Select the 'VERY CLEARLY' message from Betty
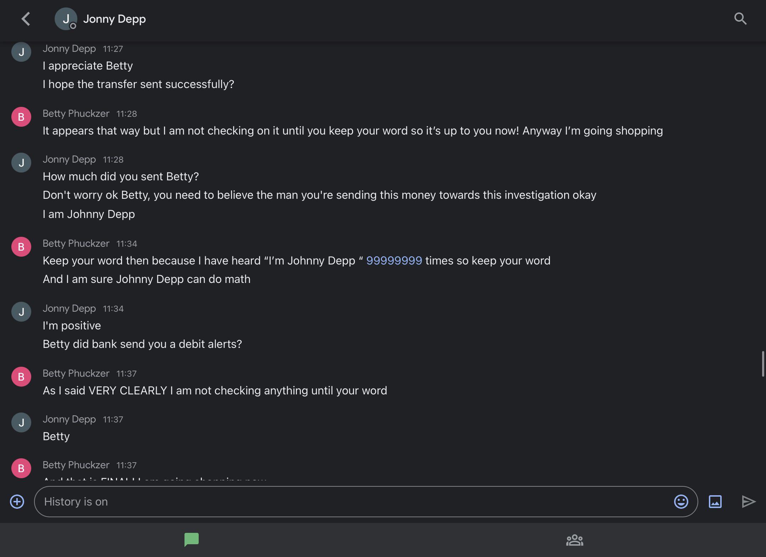Screen dimensions: 766x557 click(215, 391)
